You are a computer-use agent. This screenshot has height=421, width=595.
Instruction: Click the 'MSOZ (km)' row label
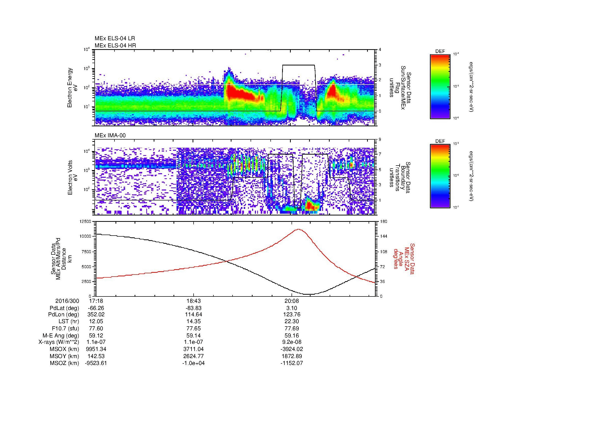(x=64, y=363)
